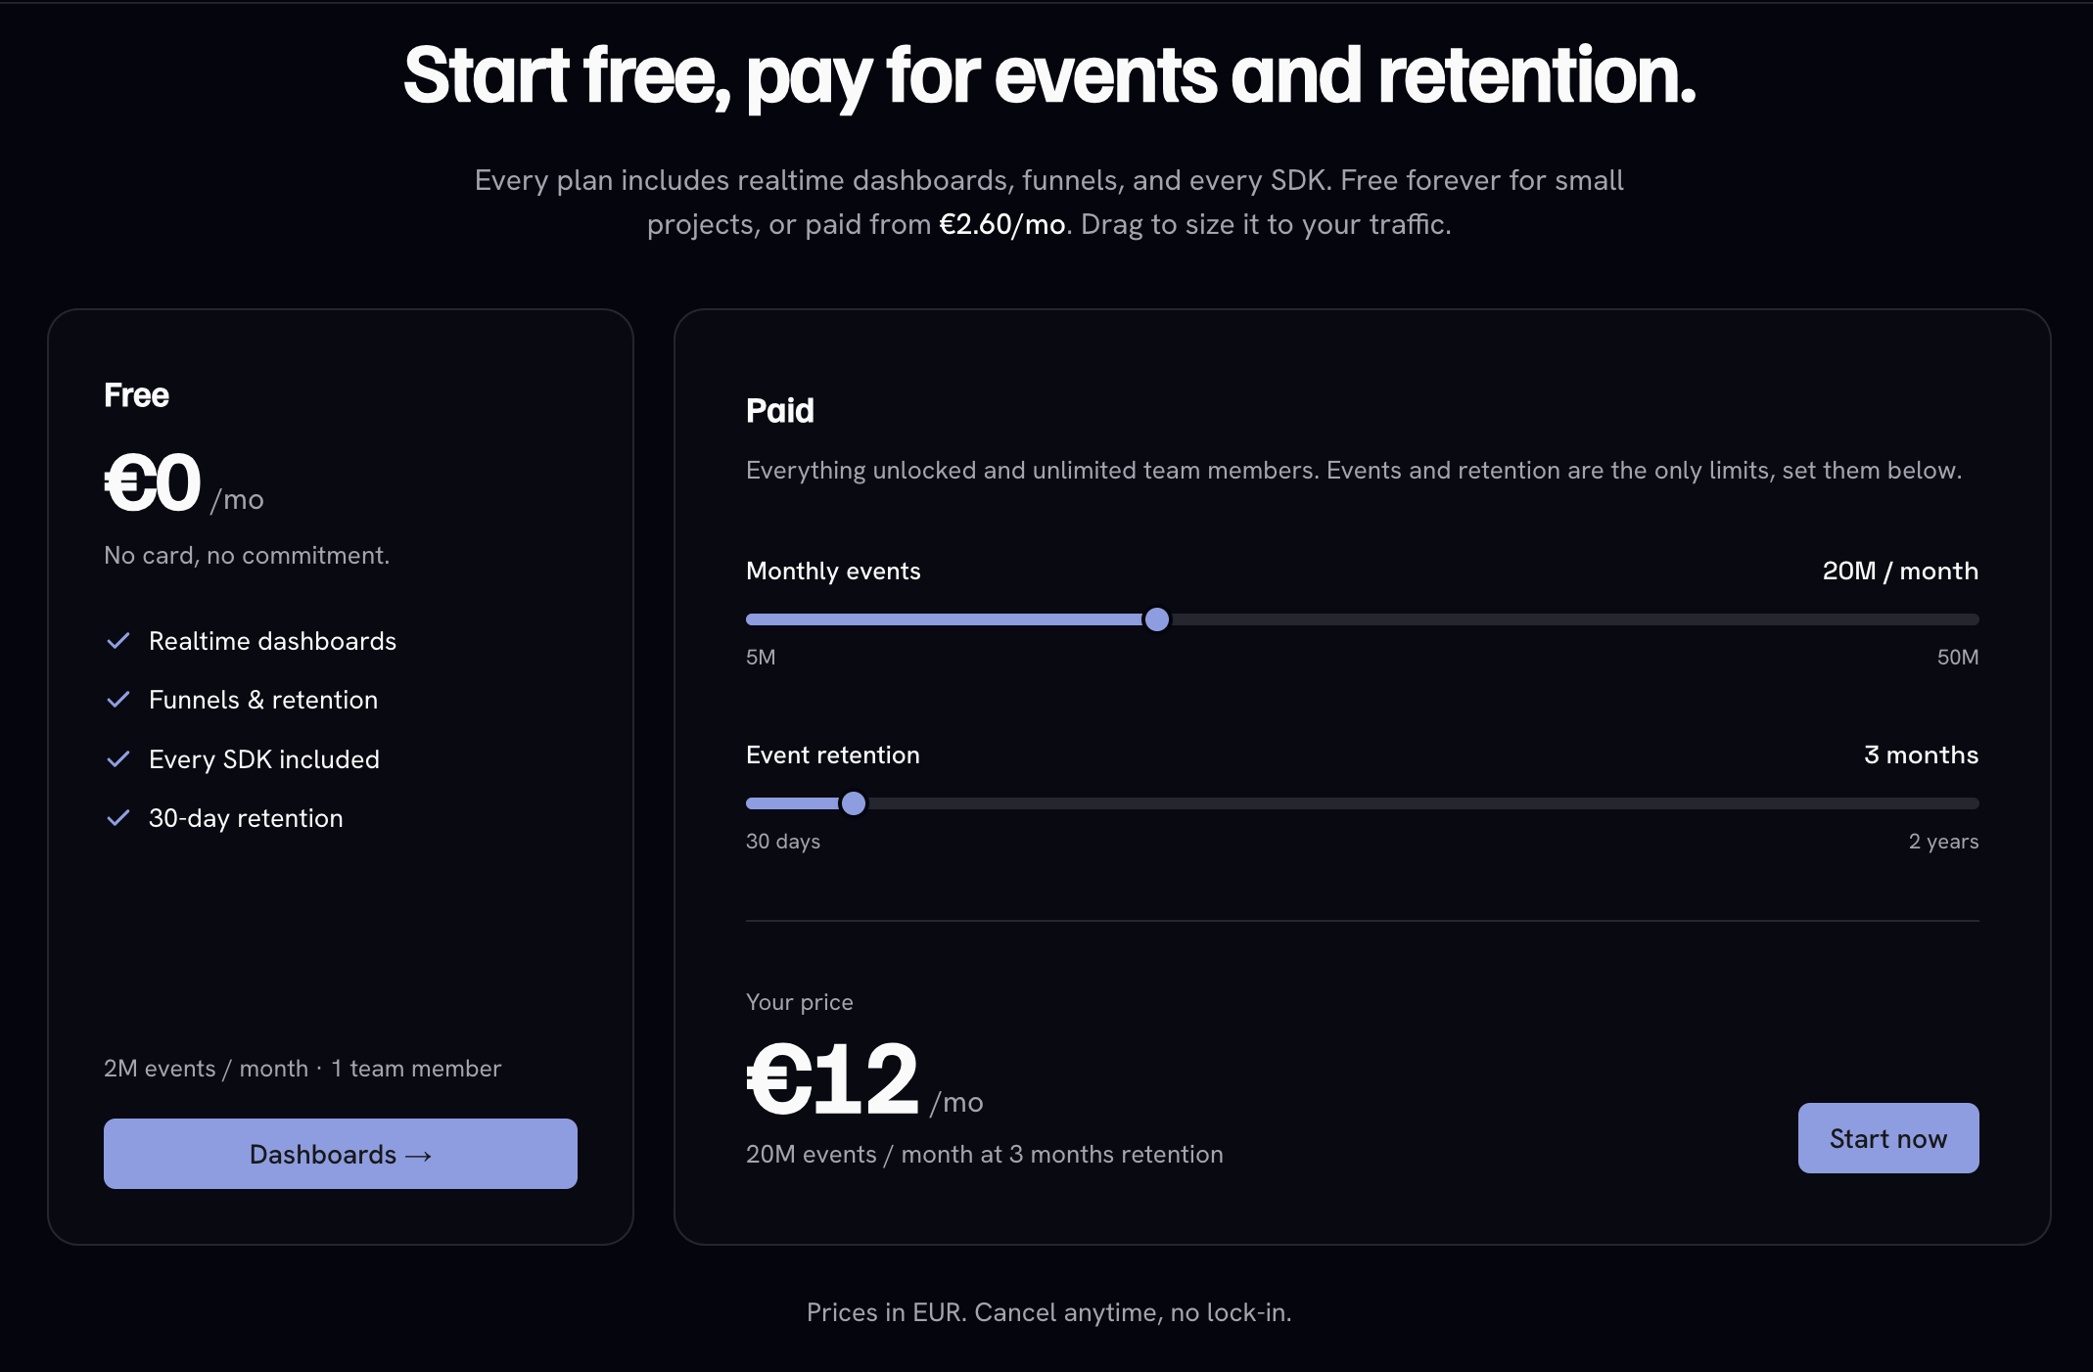
Task: Click the Free plan heading
Action: (136, 394)
